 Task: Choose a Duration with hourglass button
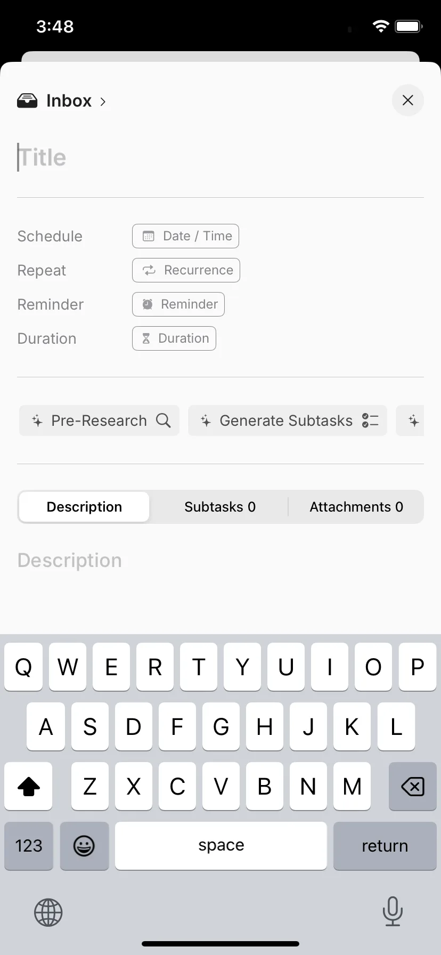[174, 338]
